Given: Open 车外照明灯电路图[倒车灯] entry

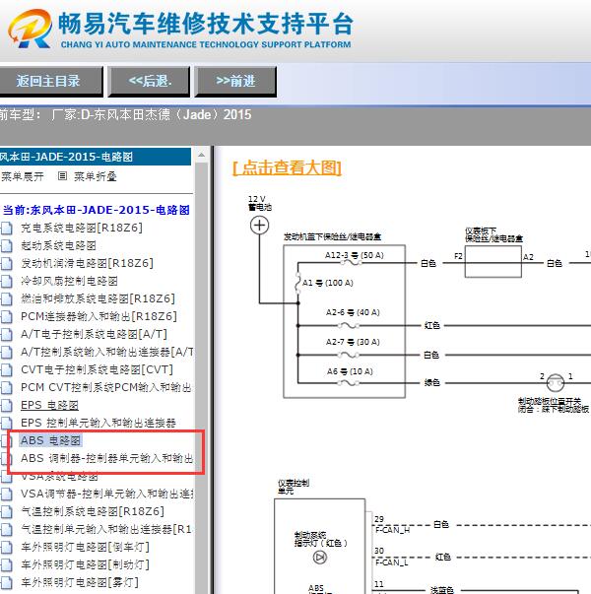Looking at the screenshot, I should point(85,547).
